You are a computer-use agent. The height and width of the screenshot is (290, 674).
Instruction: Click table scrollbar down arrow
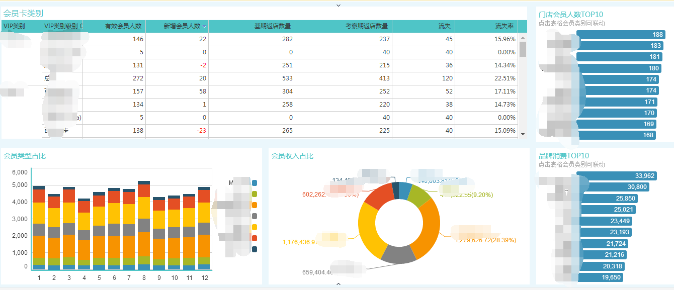point(523,134)
